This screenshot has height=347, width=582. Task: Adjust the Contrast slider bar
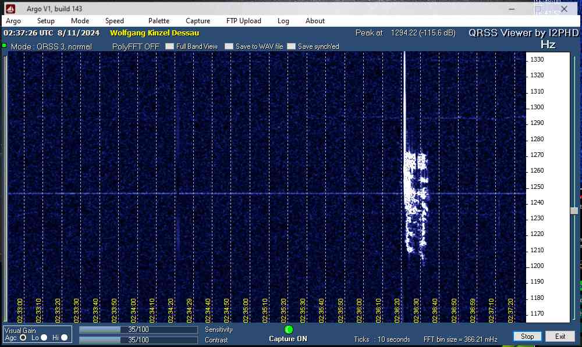tap(138, 339)
